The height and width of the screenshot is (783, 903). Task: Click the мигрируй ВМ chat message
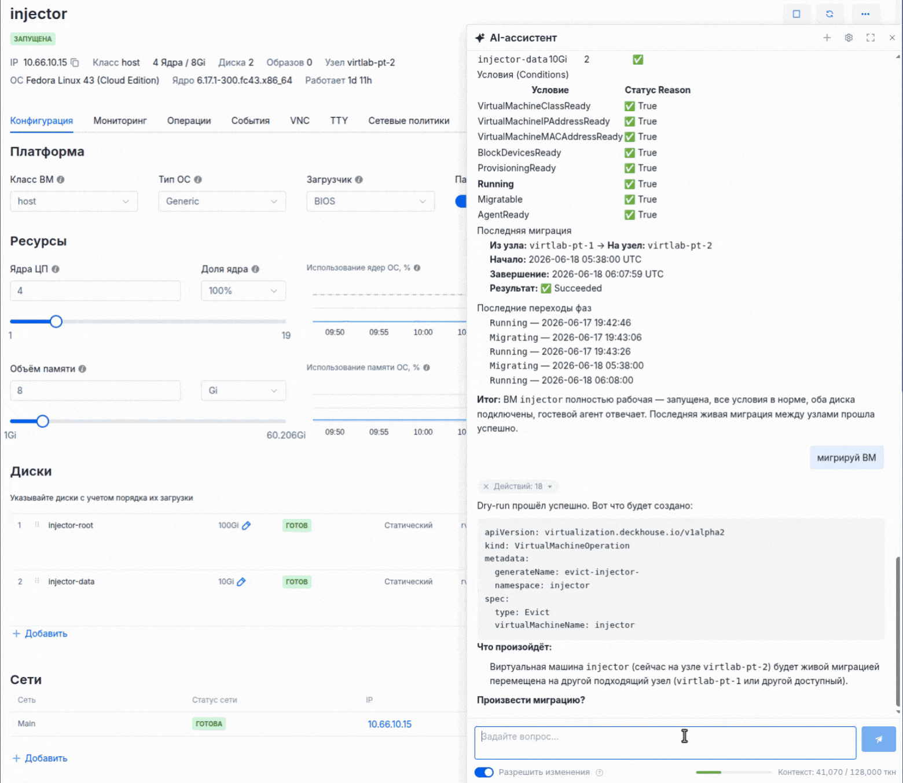point(846,458)
